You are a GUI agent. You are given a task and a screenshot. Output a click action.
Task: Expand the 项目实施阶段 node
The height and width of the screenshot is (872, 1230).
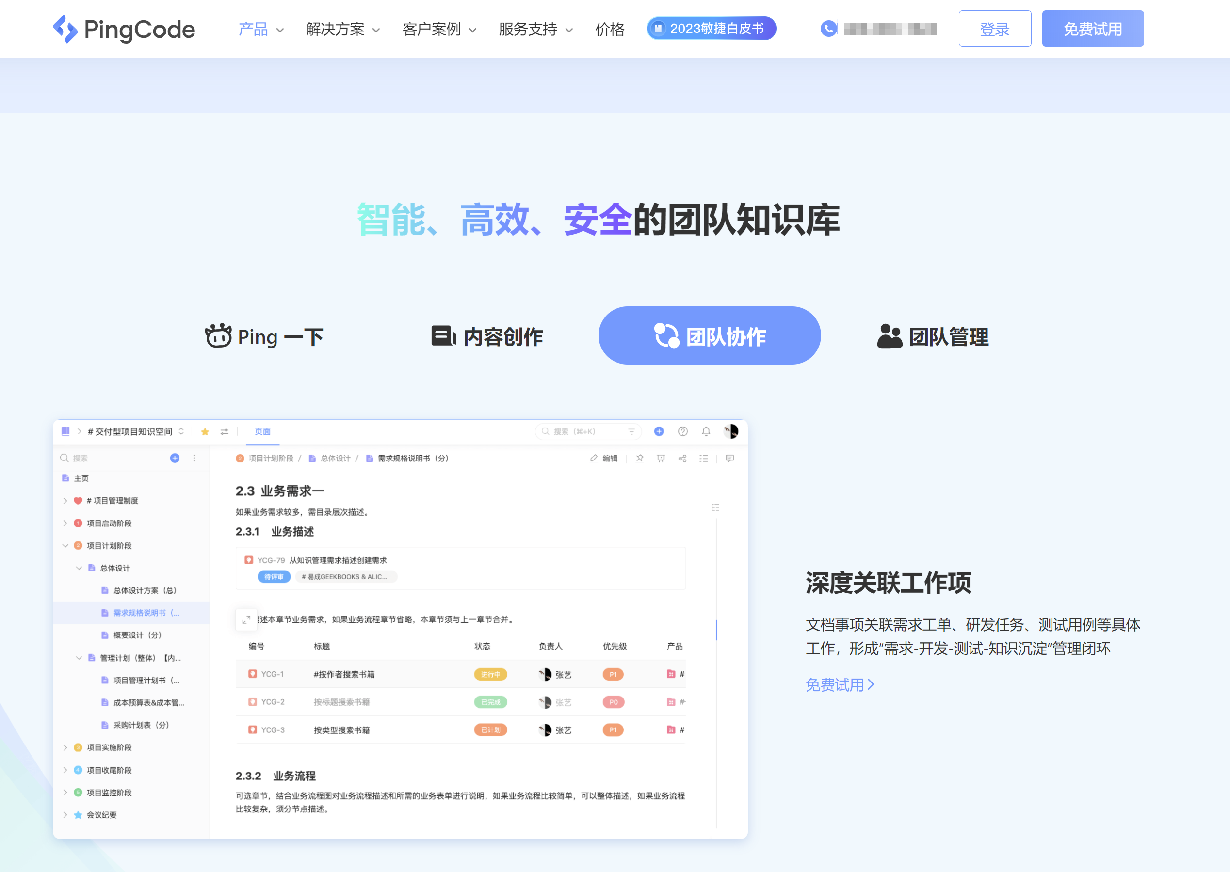pos(65,747)
